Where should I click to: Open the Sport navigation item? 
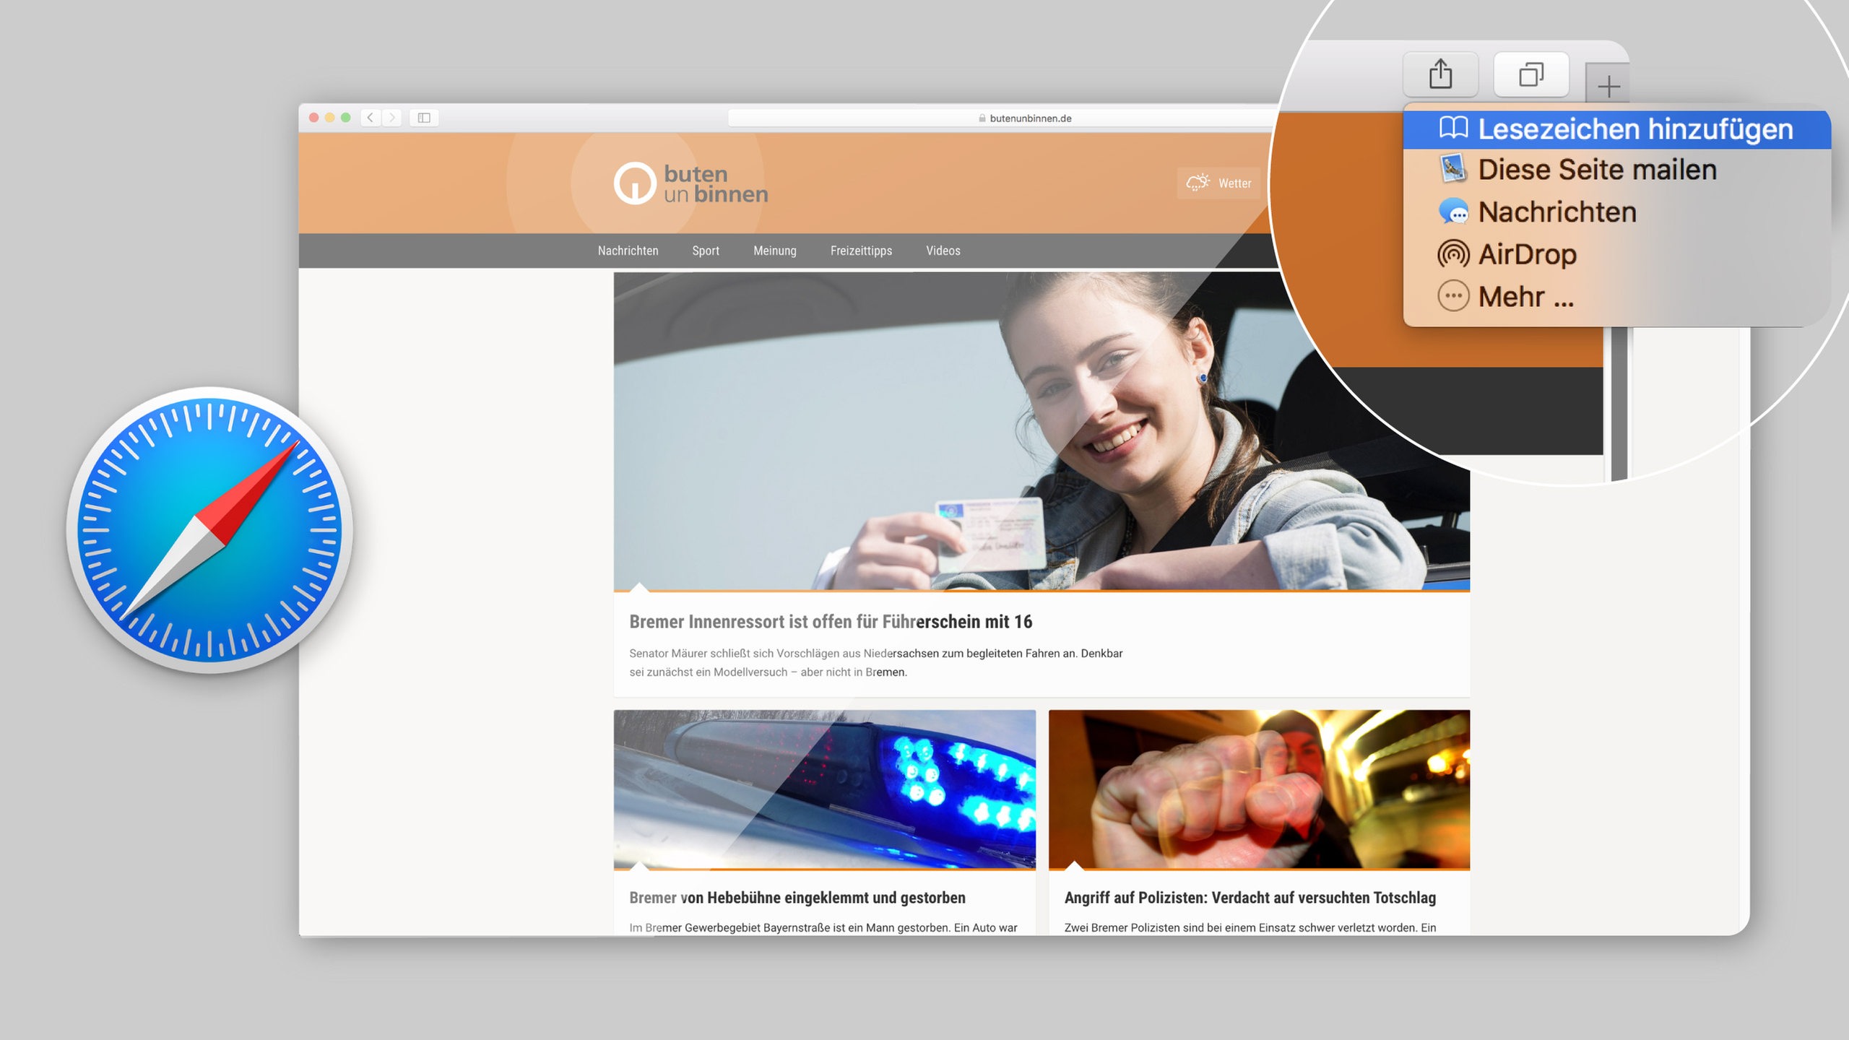coord(706,251)
